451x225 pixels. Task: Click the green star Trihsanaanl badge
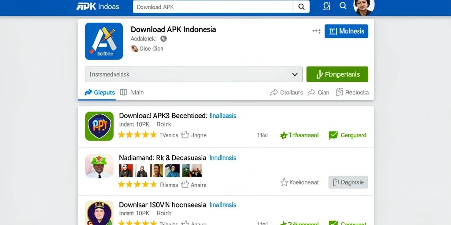[x=284, y=135]
